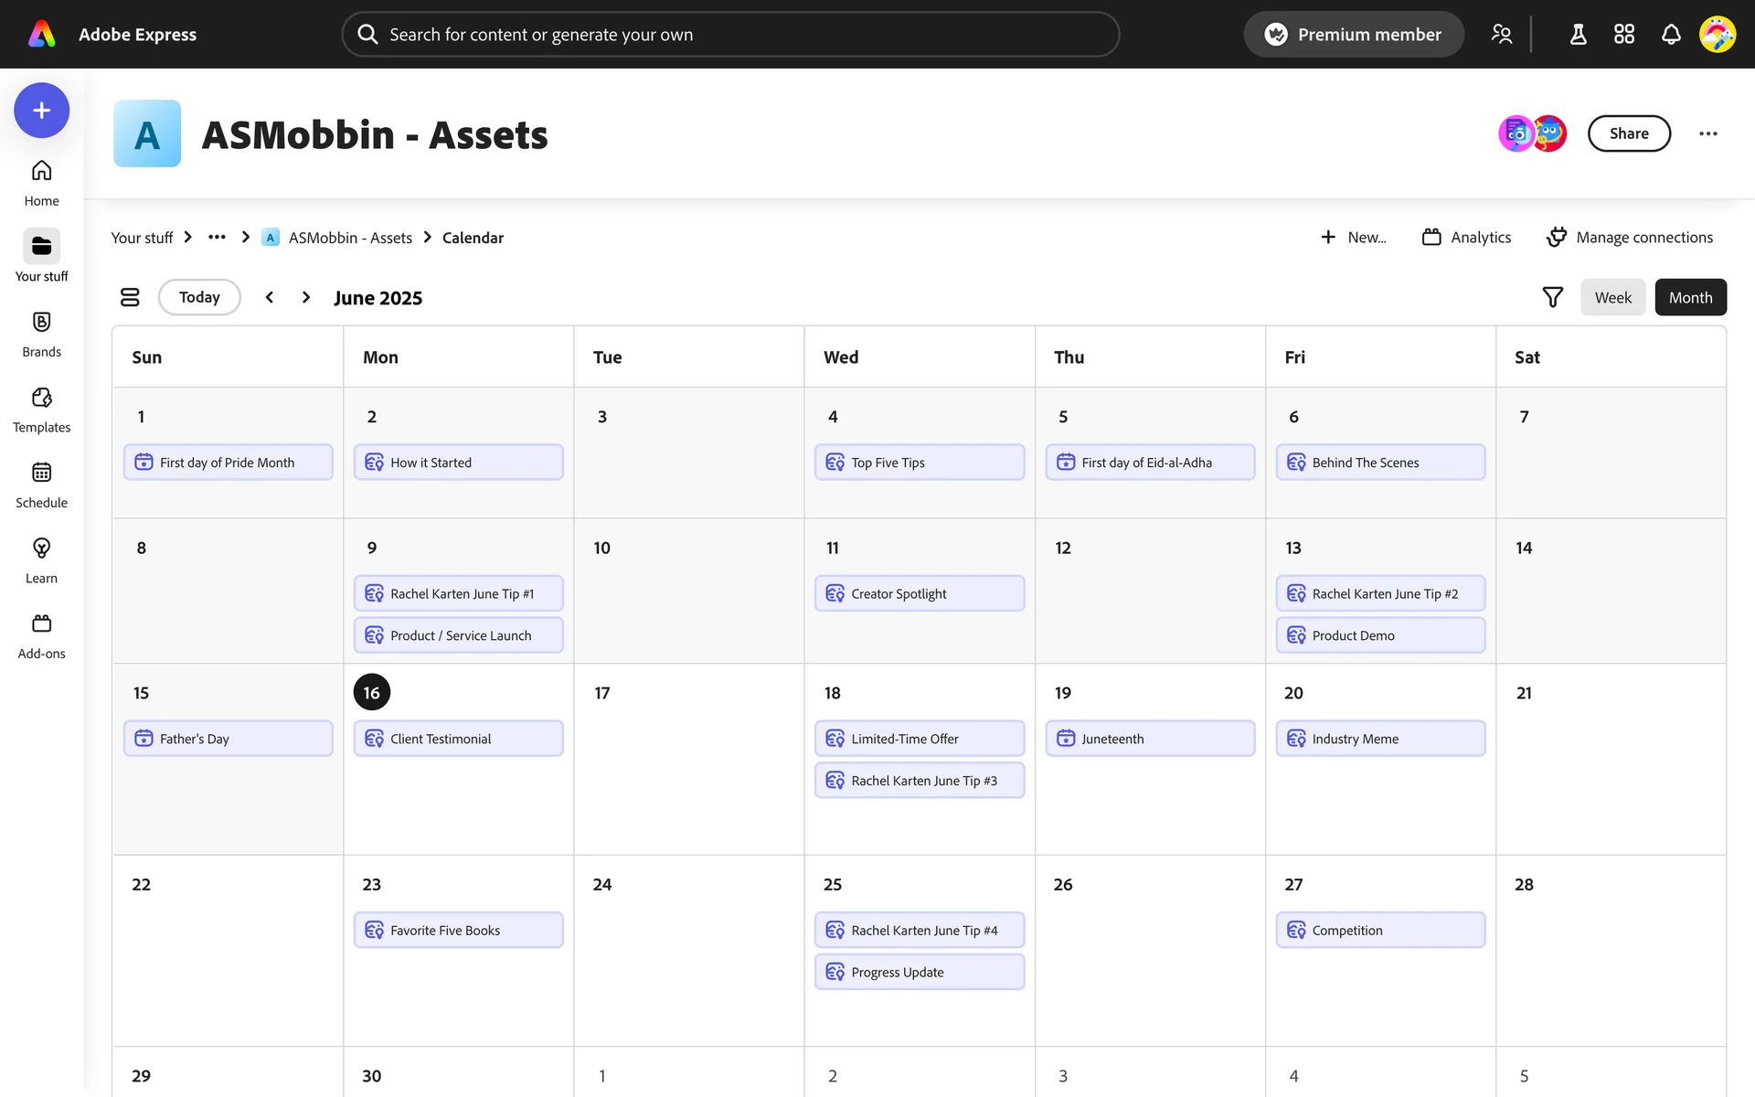This screenshot has width=1755, height=1097.
Task: Toggle the list layout icon beside Today
Action: tap(130, 297)
